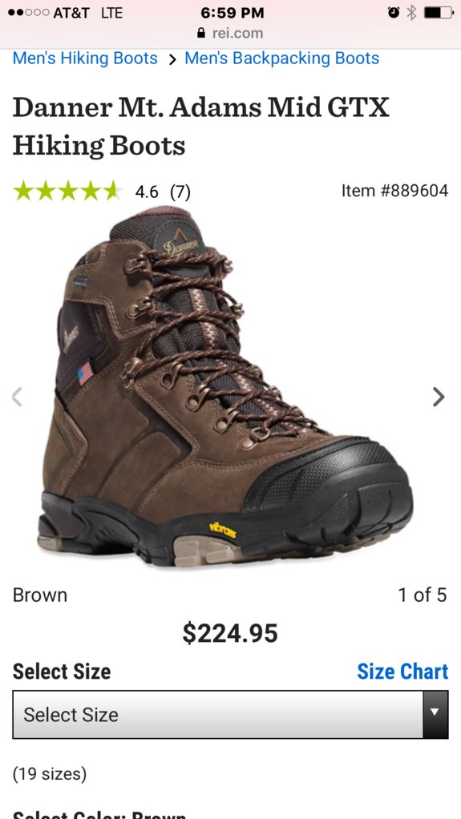Tap the breadcrumb chevron separator
The image size is (461, 819).
tap(172, 59)
